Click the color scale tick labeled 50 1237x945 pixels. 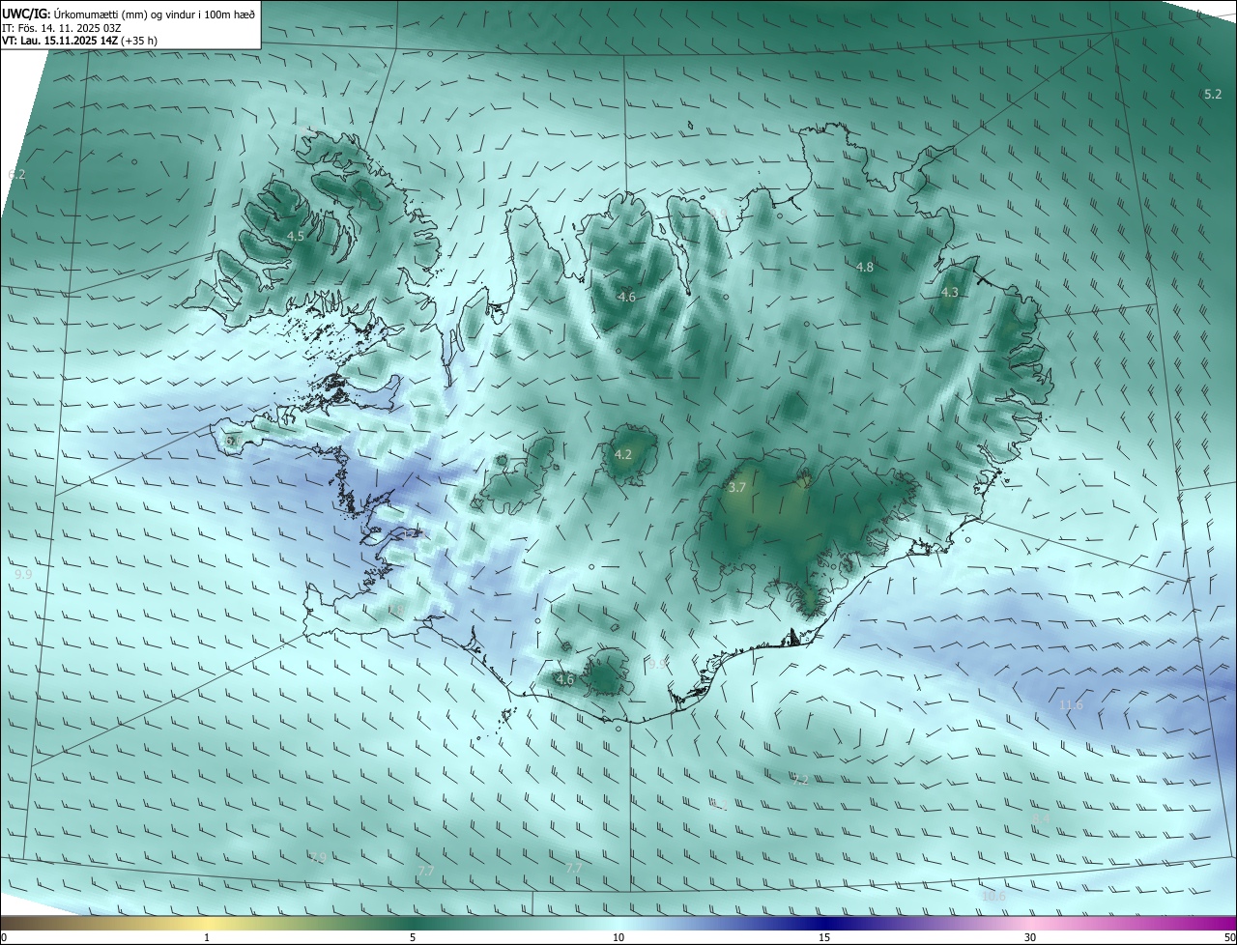click(1229, 937)
